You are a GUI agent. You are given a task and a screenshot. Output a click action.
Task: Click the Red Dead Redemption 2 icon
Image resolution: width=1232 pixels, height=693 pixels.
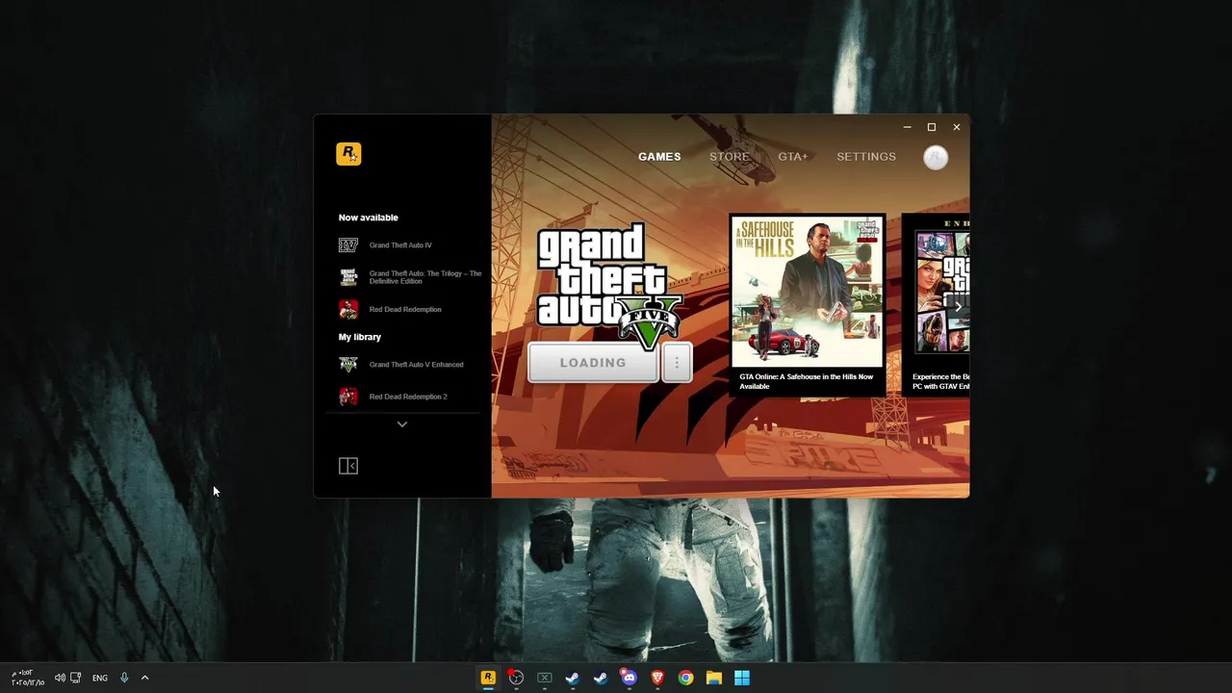coord(348,397)
